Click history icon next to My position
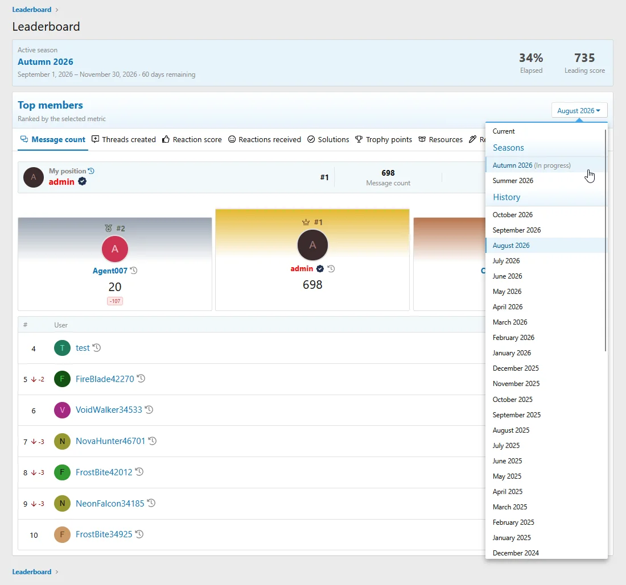 91,171
